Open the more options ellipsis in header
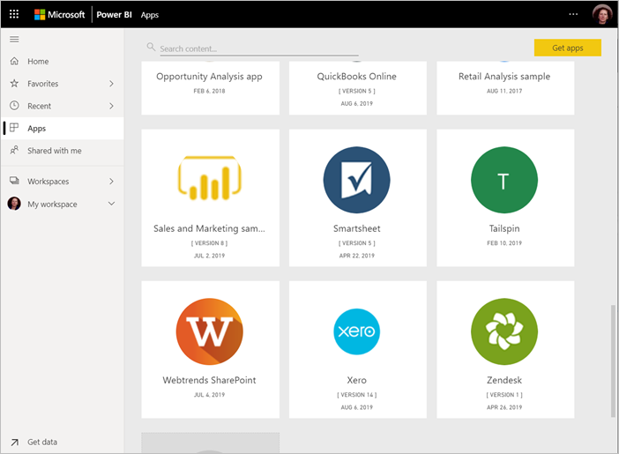Screen dimensions: 619x454 pos(573,14)
